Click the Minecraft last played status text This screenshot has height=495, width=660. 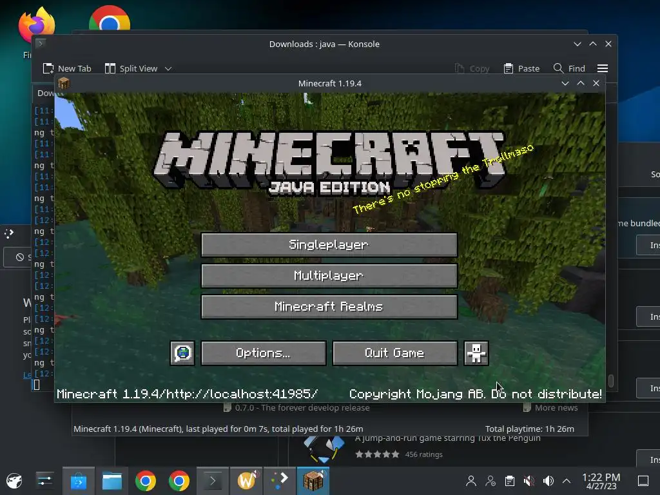pyautogui.click(x=218, y=429)
